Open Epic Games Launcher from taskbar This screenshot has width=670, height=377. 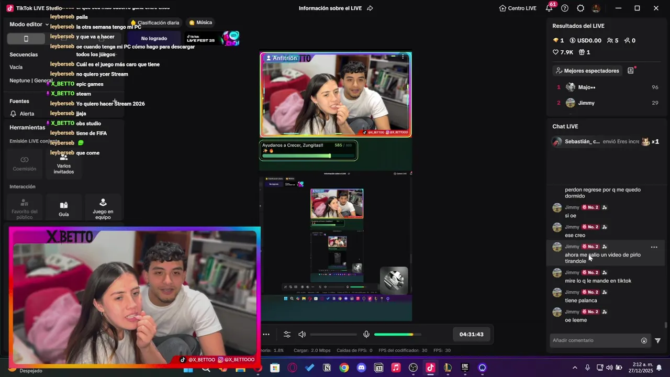point(465,368)
